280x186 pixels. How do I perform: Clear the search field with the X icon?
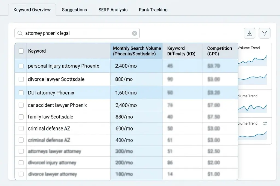(x=135, y=33)
